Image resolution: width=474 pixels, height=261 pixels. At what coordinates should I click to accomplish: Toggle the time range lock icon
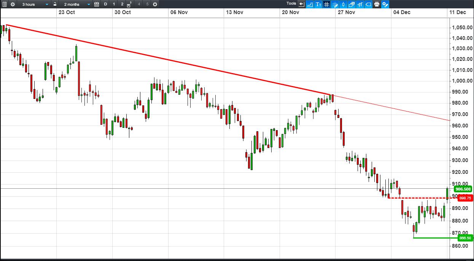pyautogui.click(x=55, y=4)
